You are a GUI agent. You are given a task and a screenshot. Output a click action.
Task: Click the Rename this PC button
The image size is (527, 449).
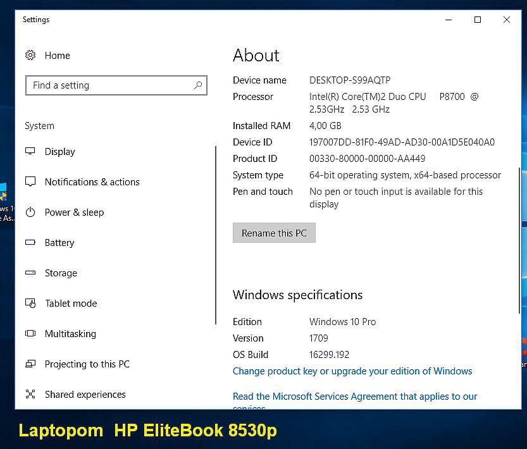click(x=274, y=233)
